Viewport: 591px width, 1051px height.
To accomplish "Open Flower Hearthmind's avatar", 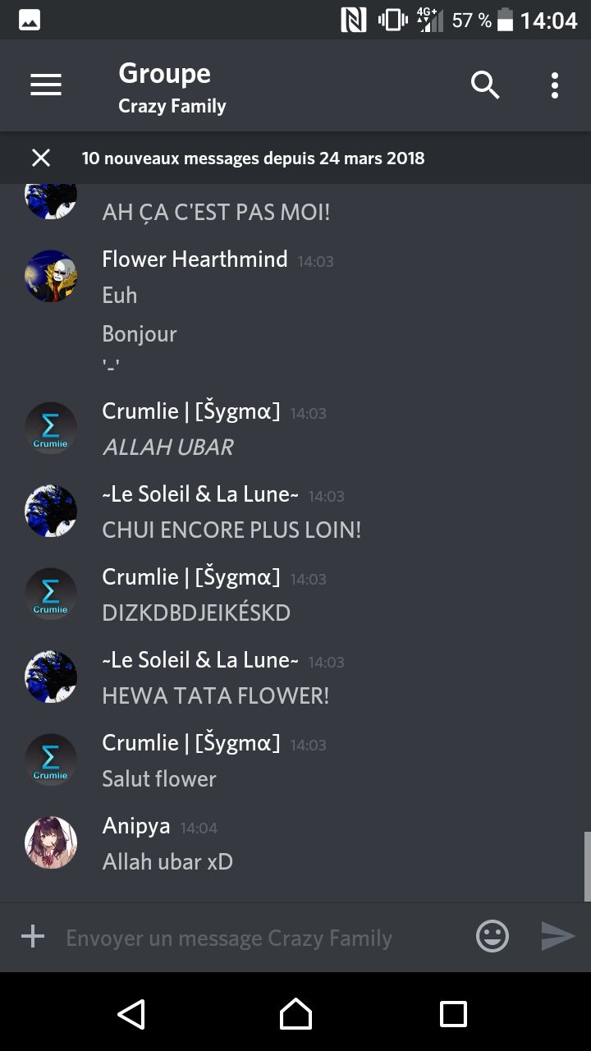I will coord(51,276).
